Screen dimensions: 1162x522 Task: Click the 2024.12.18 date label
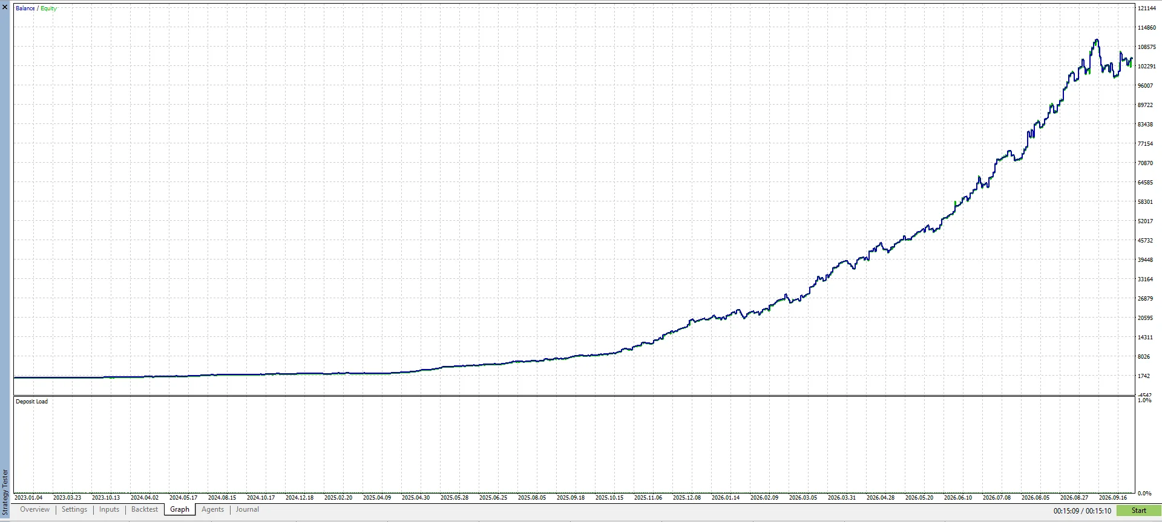(300, 498)
